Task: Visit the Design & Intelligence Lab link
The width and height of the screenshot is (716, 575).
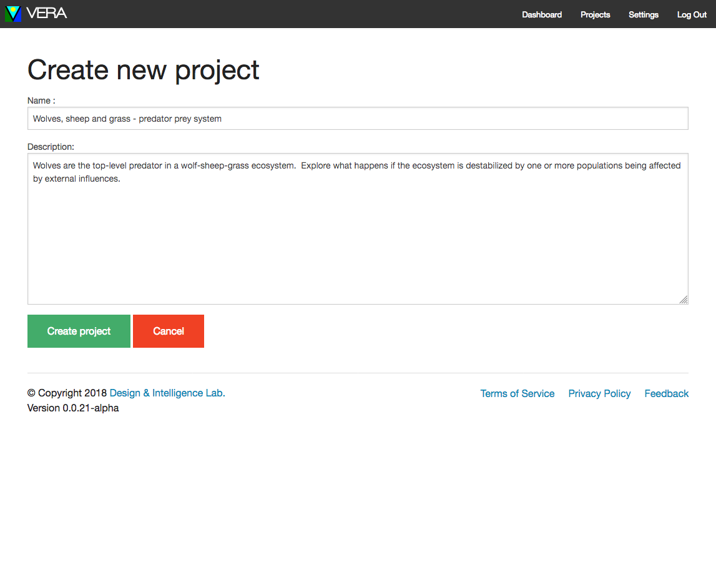Action: click(167, 393)
